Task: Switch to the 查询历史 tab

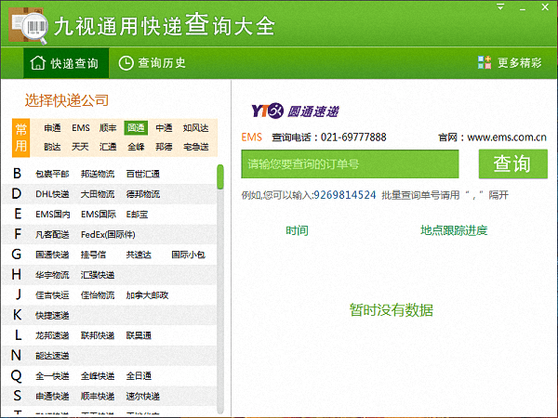Action: point(153,63)
